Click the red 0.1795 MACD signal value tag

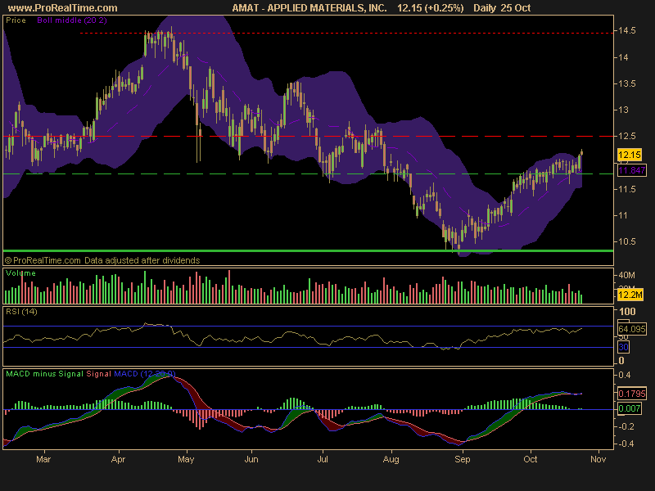click(631, 394)
